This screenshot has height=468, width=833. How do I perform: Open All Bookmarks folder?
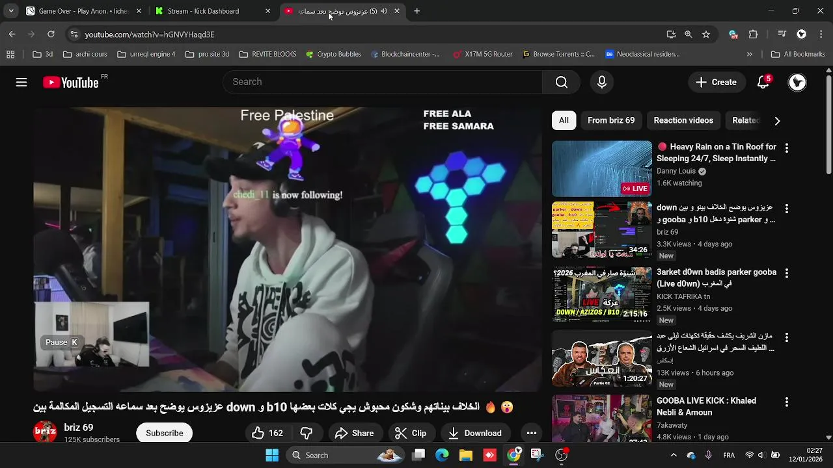798,55
